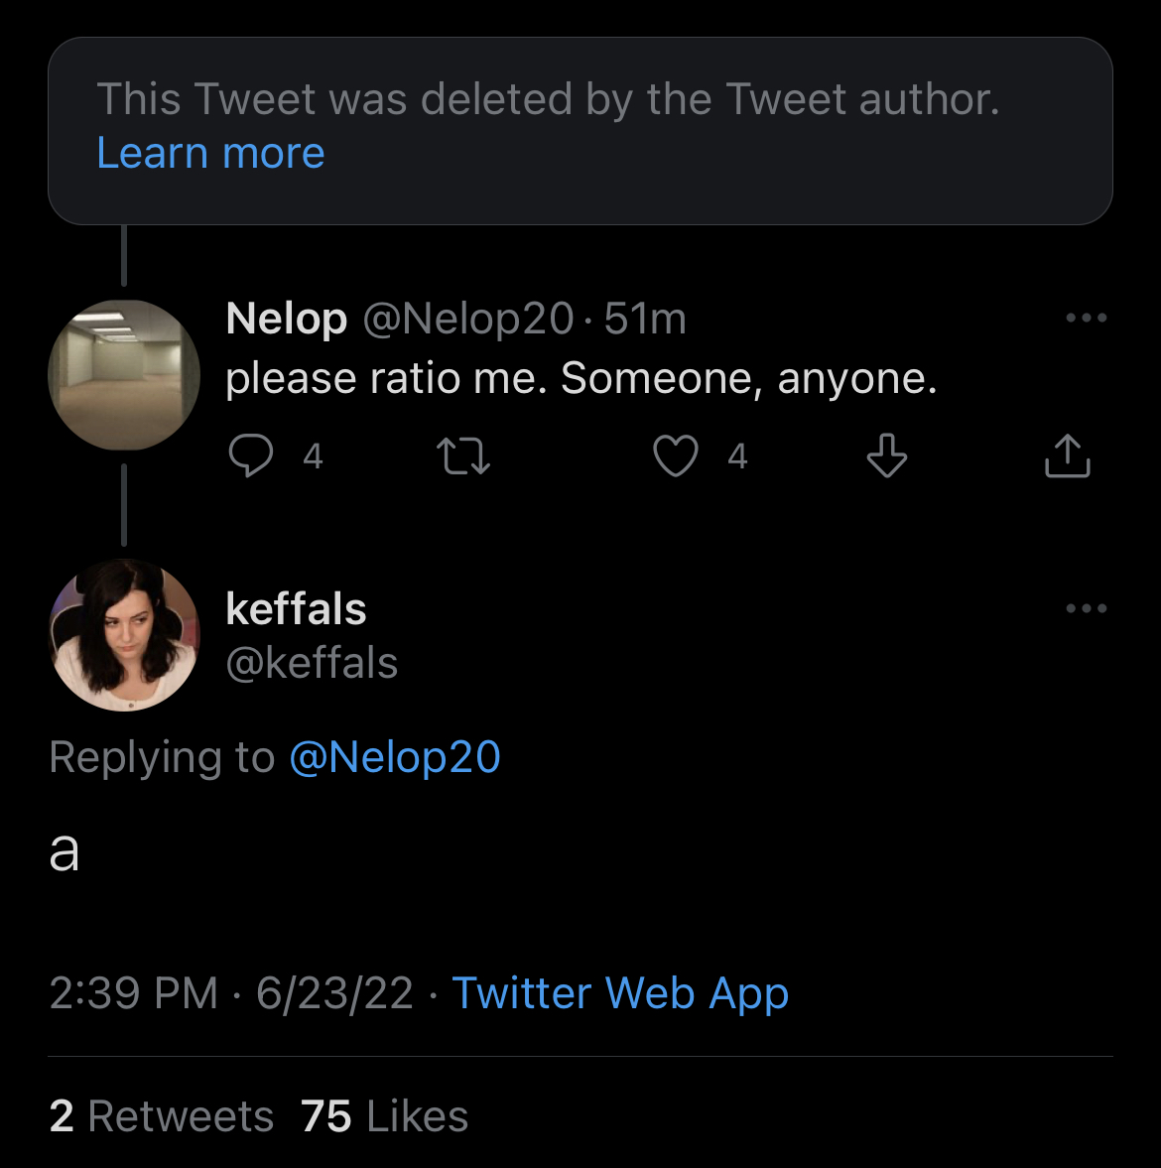Image resolution: width=1161 pixels, height=1168 pixels.
Task: Open Nelop's backrooms profile picture
Action: coord(124,375)
